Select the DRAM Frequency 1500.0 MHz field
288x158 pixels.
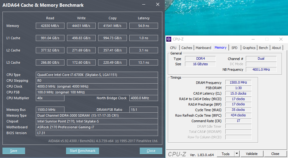238,83
